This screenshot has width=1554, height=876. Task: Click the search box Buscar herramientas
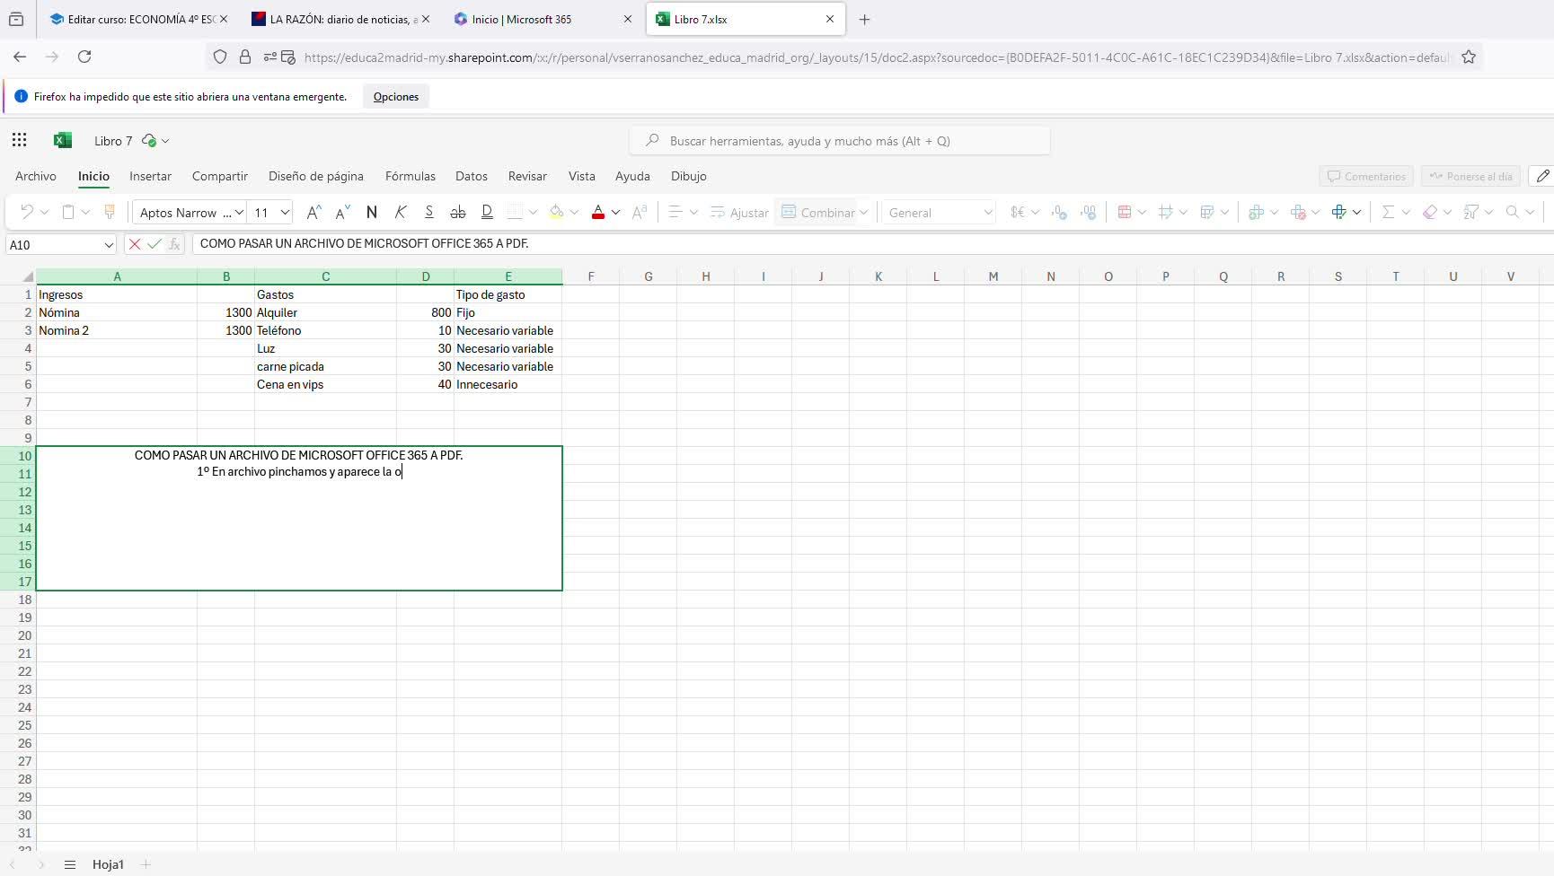click(840, 141)
